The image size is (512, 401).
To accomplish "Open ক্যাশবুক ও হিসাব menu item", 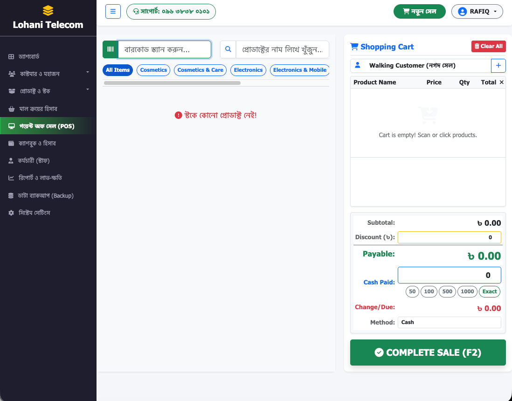I will pyautogui.click(x=48, y=143).
